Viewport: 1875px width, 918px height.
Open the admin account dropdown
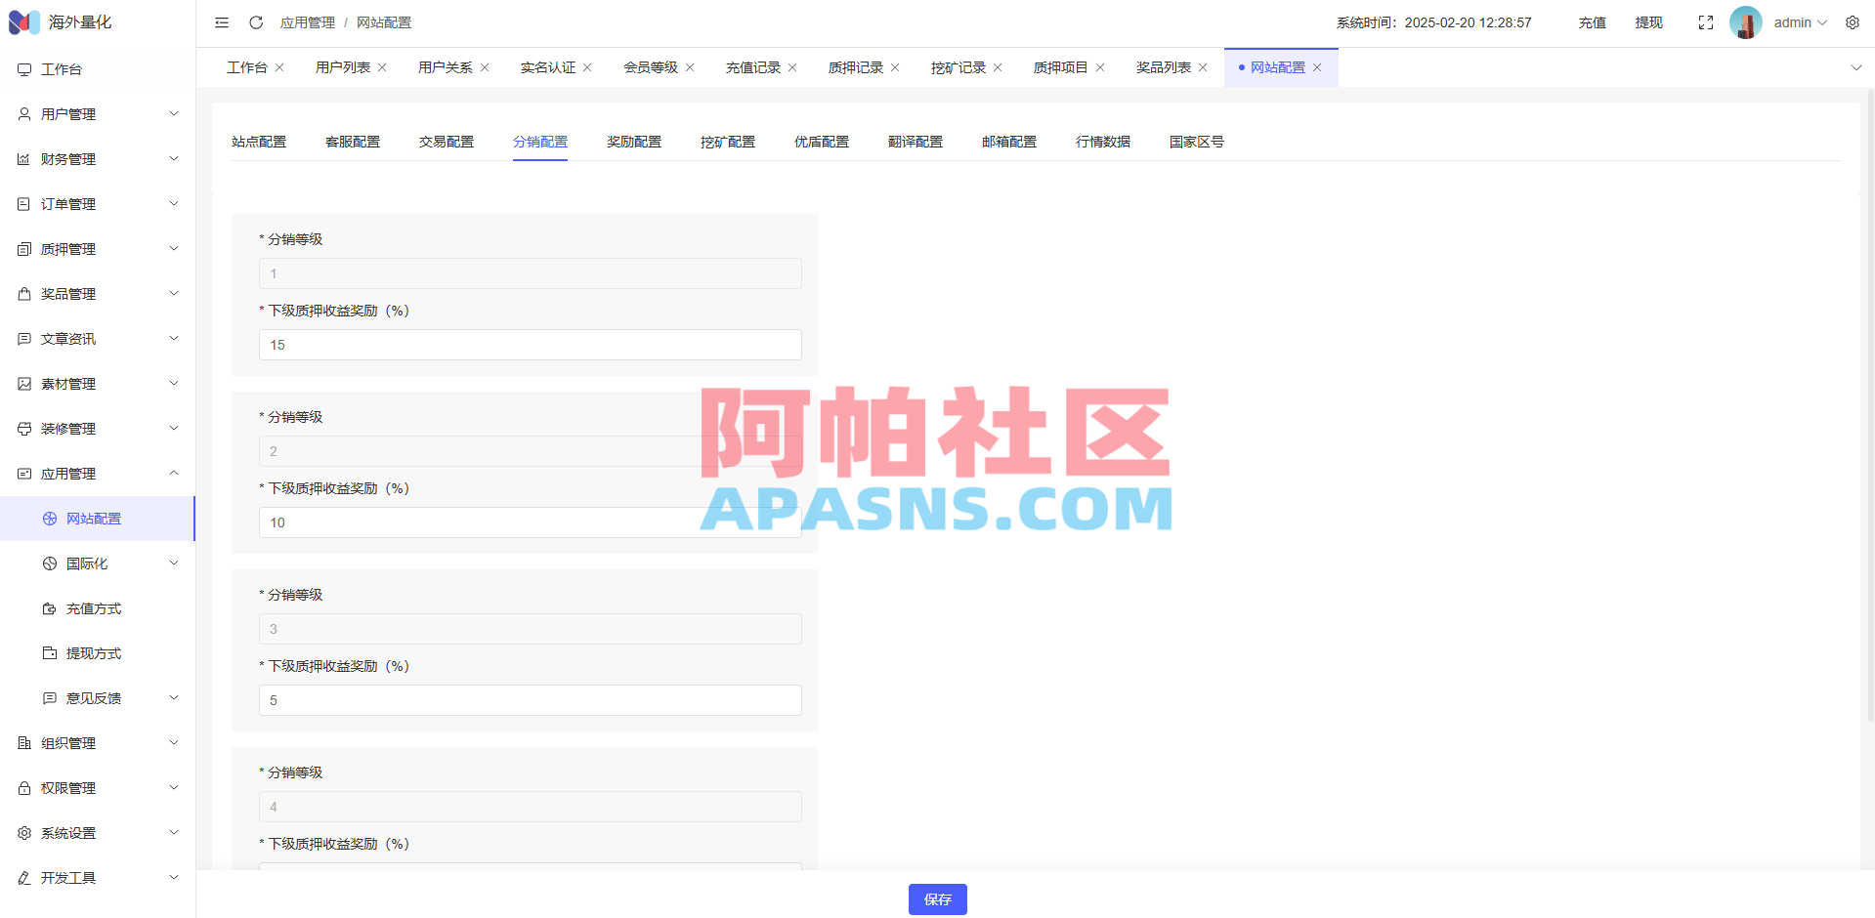(1798, 21)
